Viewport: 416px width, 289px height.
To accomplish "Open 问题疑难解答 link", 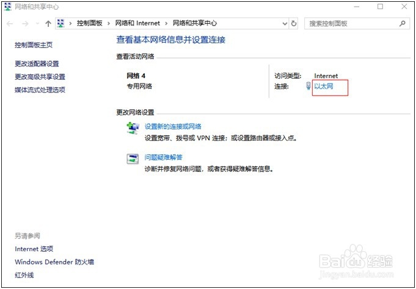I will (x=164, y=157).
